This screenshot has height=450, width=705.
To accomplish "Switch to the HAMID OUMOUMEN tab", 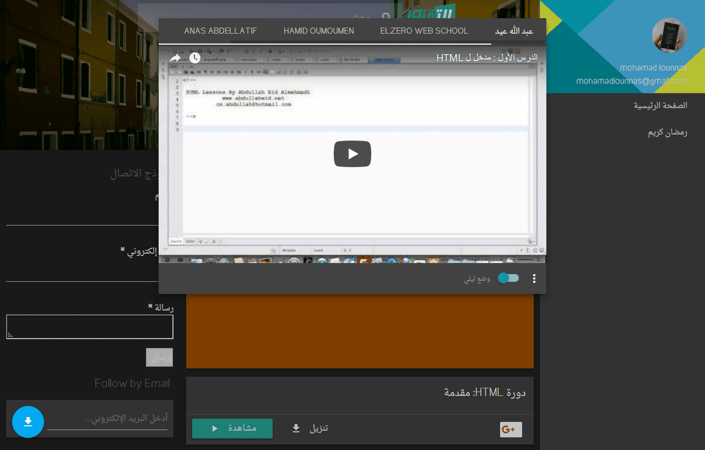I will (x=318, y=31).
